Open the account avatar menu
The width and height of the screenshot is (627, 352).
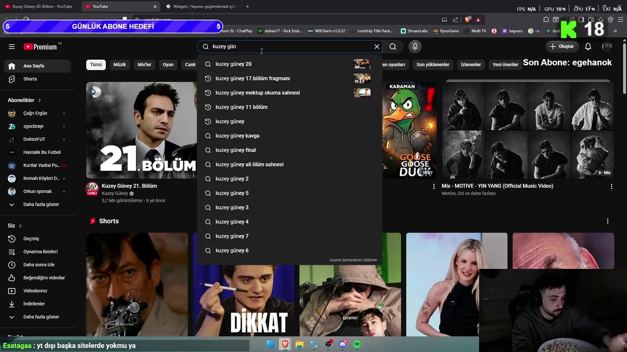[x=607, y=46]
